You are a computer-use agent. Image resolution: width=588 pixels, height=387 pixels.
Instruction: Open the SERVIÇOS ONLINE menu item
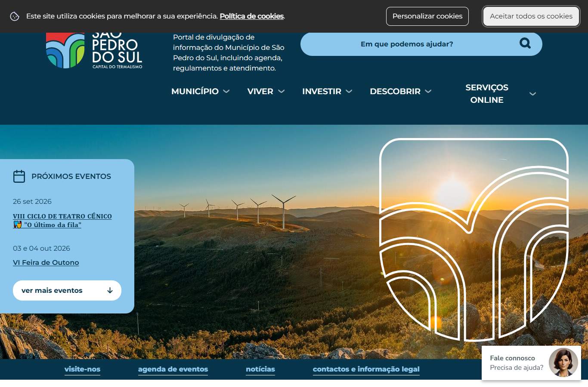[487, 94]
